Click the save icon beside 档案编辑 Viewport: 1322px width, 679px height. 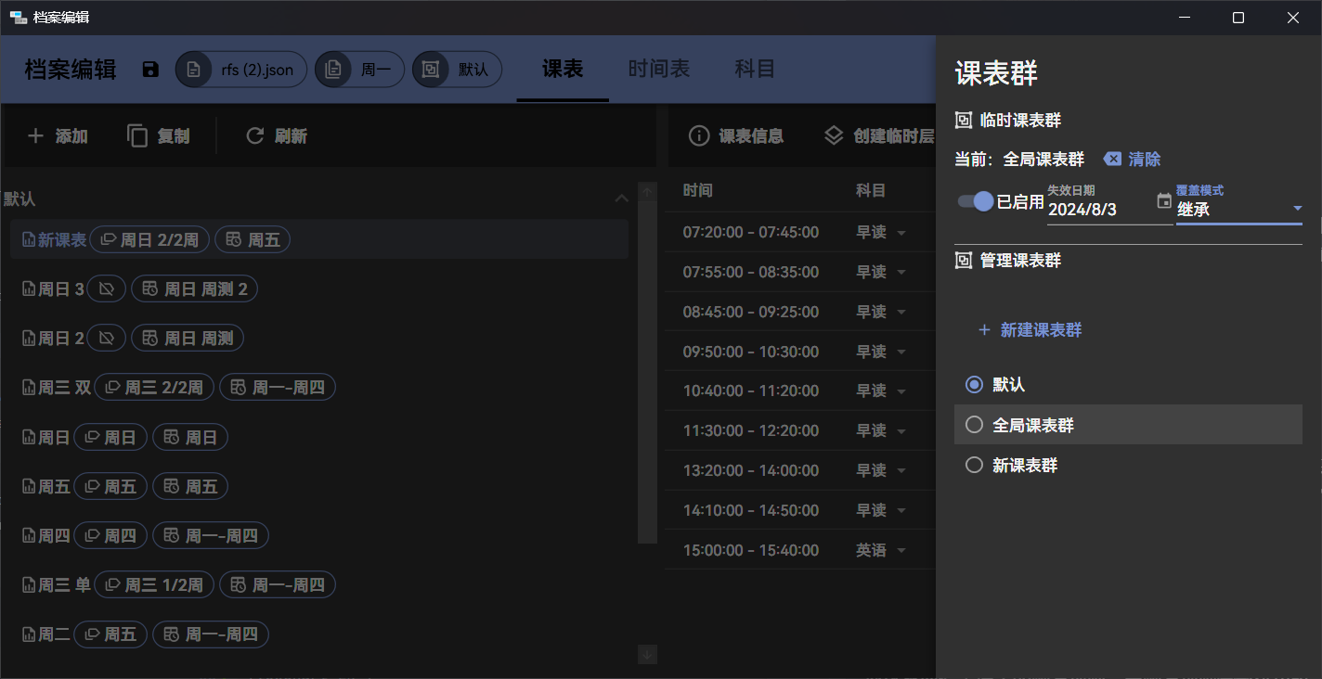pyautogui.click(x=150, y=70)
